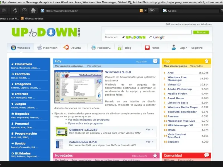Viewport: 223px width, 167px height.
Task: Open the Juegos category
Action: pos(20,104)
